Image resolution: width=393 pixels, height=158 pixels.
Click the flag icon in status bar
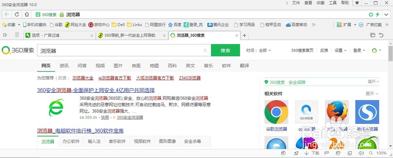click(x=327, y=153)
